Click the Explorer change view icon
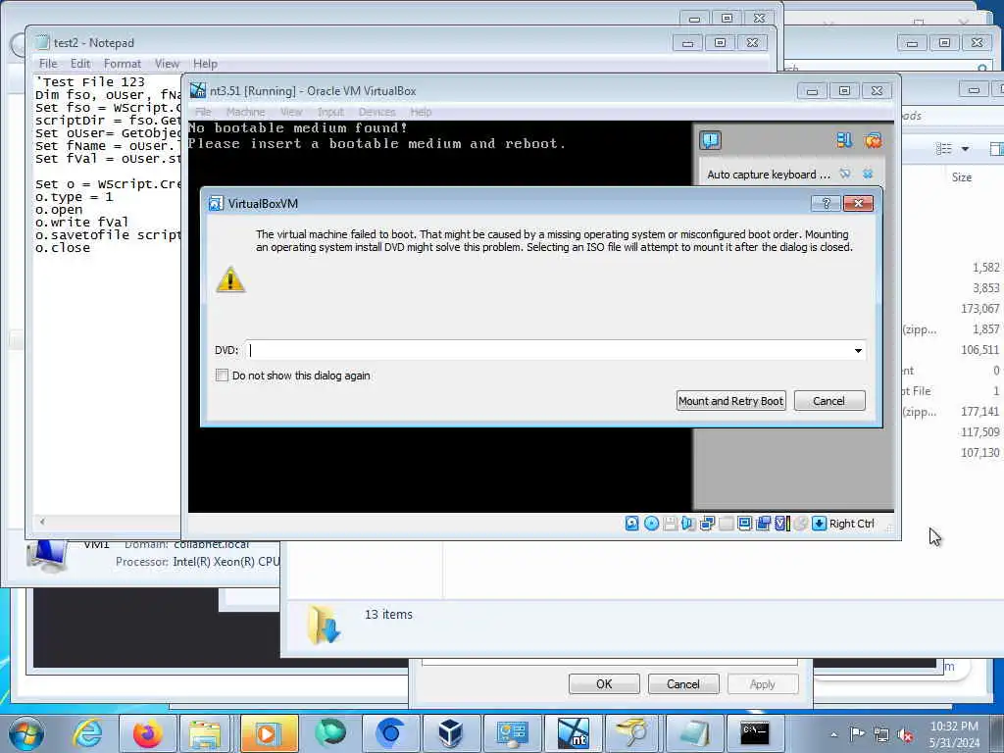The width and height of the screenshot is (1004, 753). click(x=943, y=149)
